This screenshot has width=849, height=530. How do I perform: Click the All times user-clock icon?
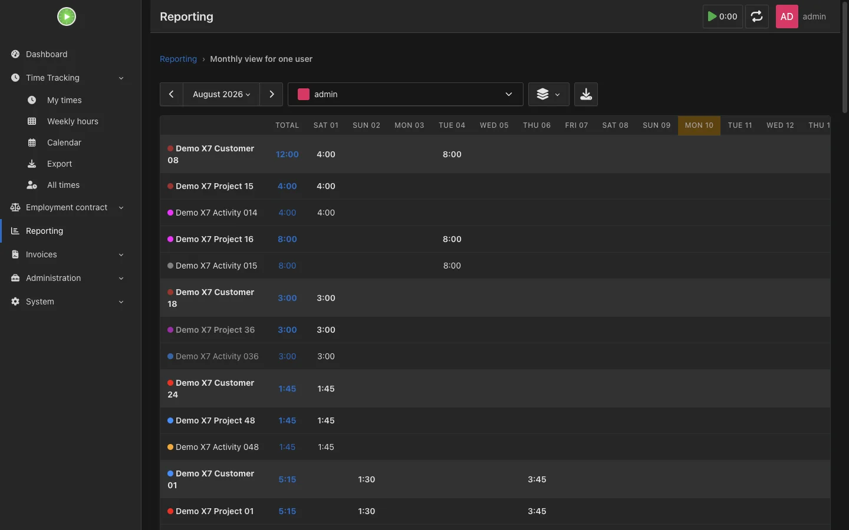coord(32,185)
